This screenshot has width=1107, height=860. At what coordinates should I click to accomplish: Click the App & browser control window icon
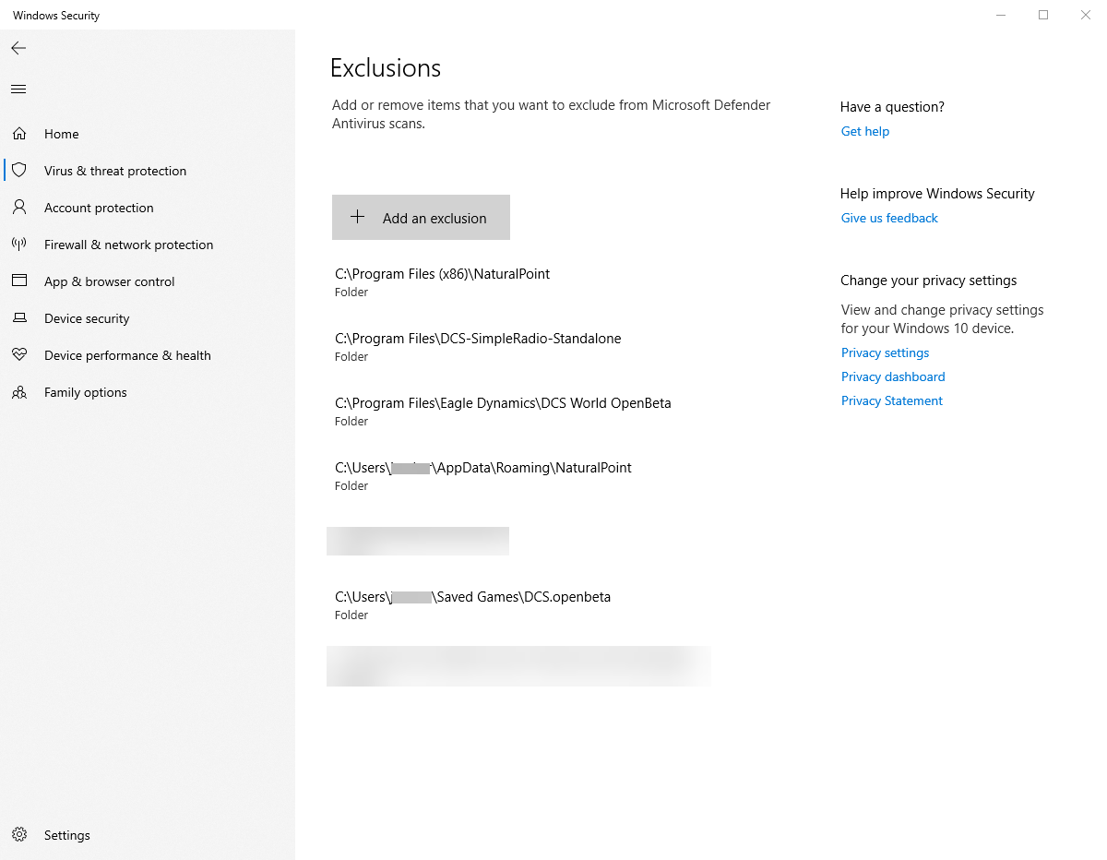19,281
